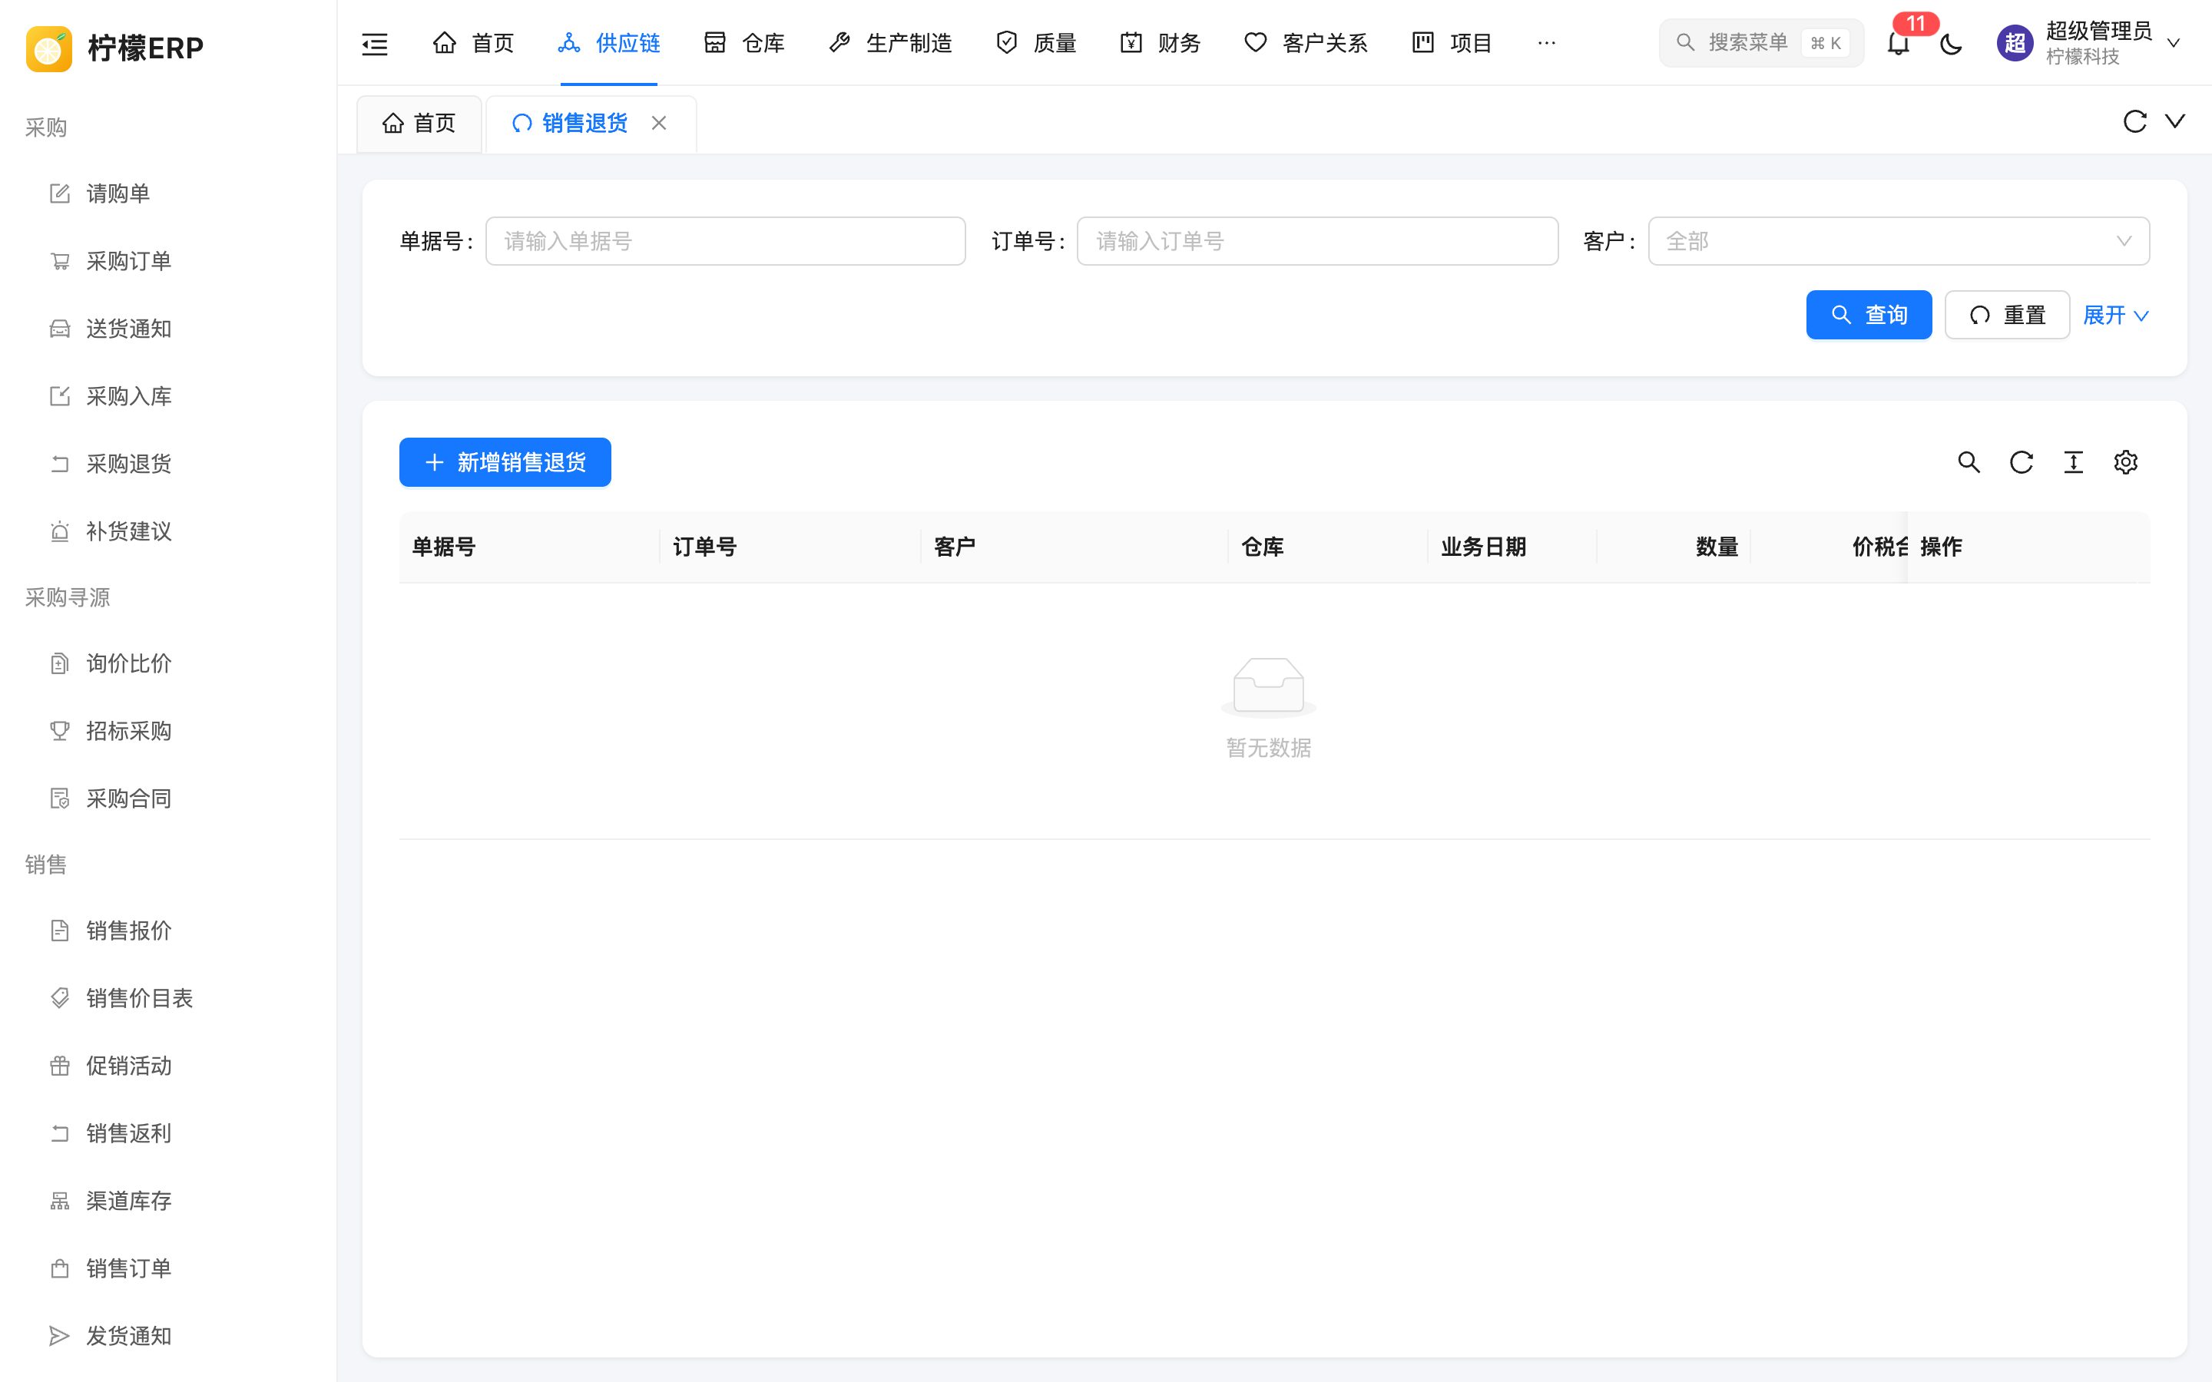Switch to the 首页 page tab
Viewport: 2212px width, 1382px height.
(x=419, y=124)
